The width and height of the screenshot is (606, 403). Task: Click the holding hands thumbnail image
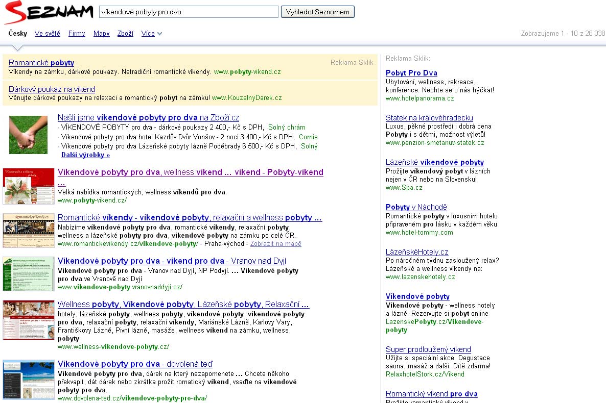[x=28, y=135]
